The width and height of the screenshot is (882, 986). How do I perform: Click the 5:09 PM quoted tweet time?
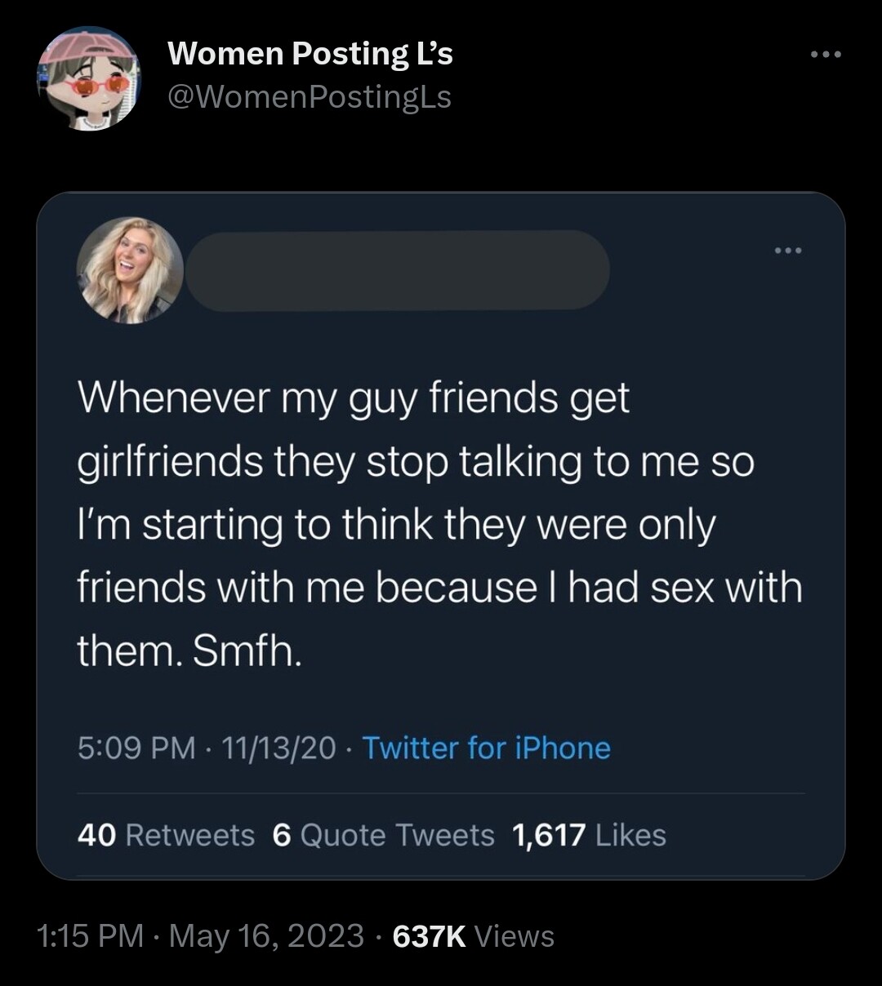click(x=136, y=748)
